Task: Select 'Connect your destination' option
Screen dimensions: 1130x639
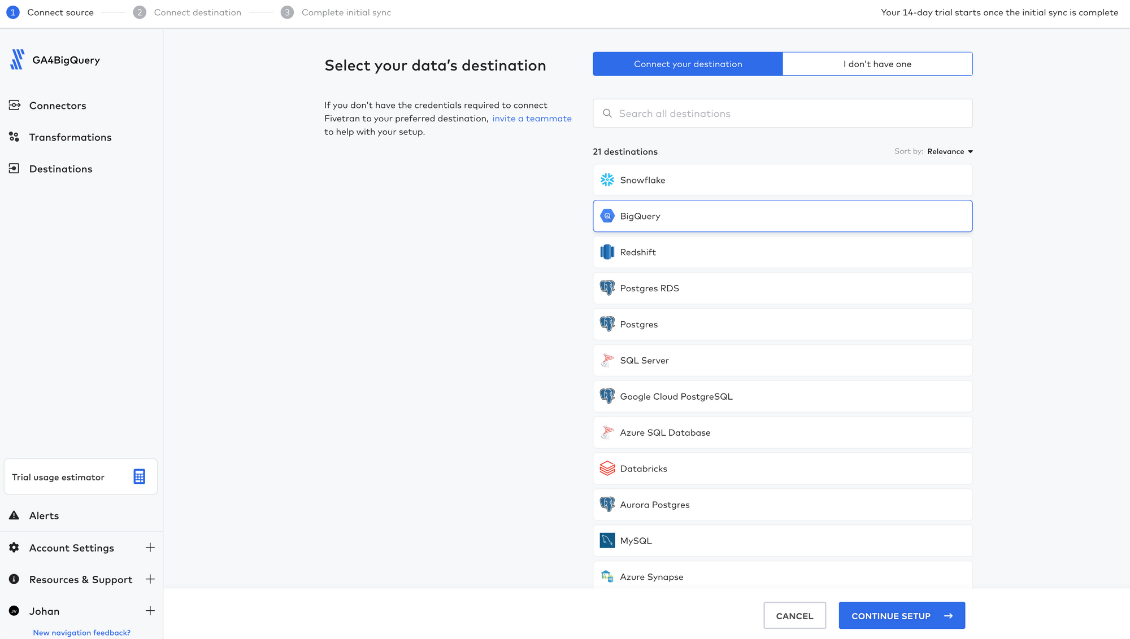Action: [688, 64]
